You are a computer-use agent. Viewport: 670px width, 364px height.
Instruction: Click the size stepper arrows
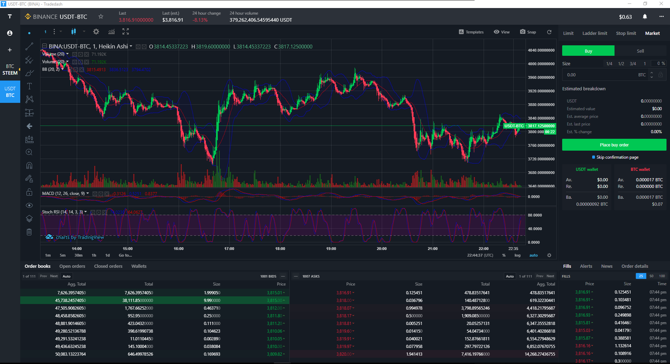[652, 75]
